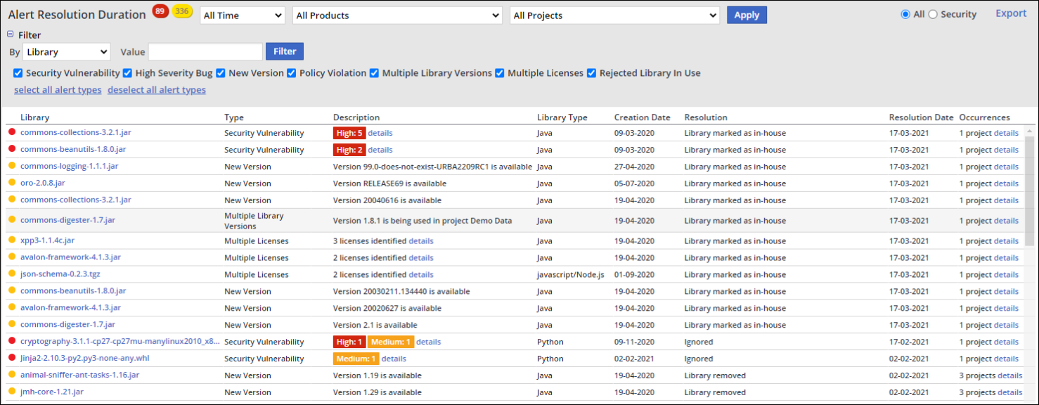Collapse the Filter section minus icon

pos(11,34)
